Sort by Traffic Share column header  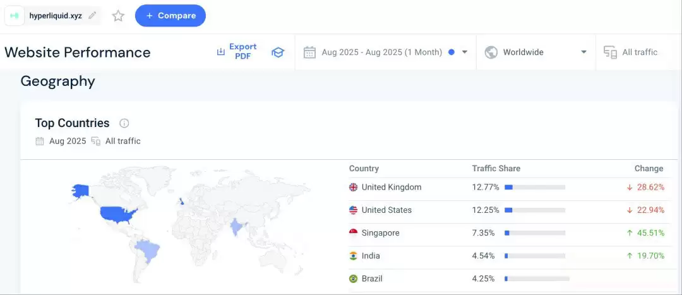496,169
